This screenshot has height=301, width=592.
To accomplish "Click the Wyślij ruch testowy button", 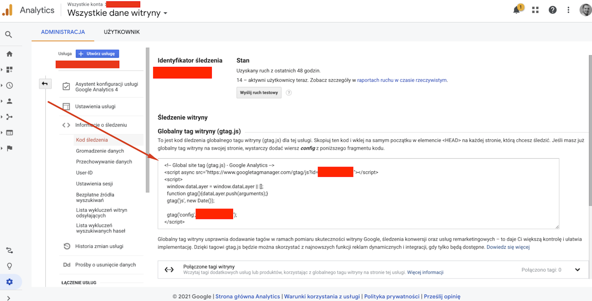I will [x=259, y=93].
